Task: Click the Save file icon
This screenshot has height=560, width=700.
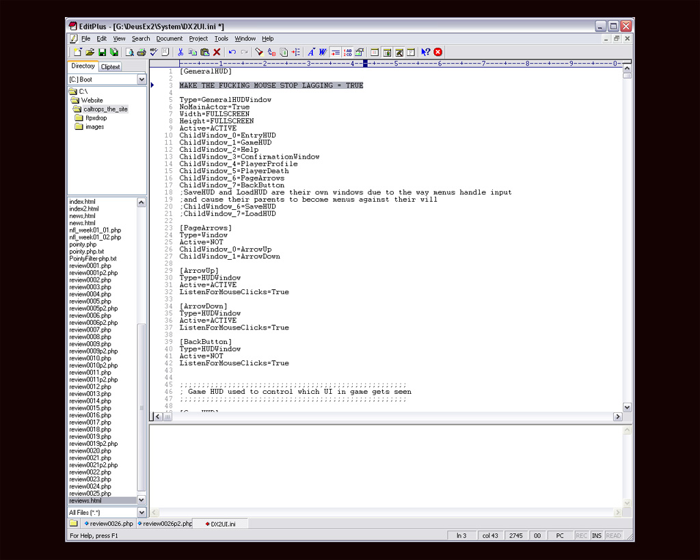Action: (x=102, y=52)
